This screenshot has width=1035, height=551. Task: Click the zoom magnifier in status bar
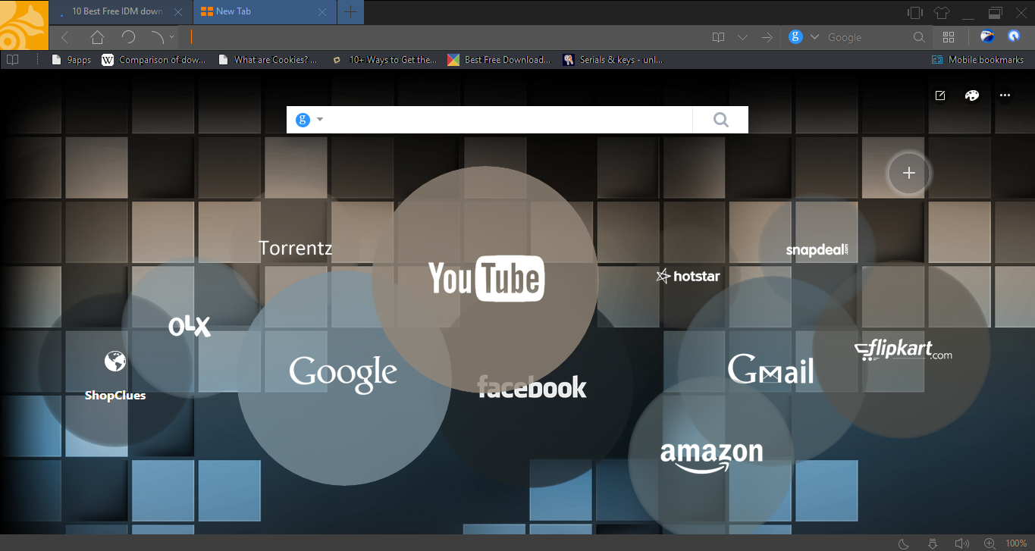[990, 543]
